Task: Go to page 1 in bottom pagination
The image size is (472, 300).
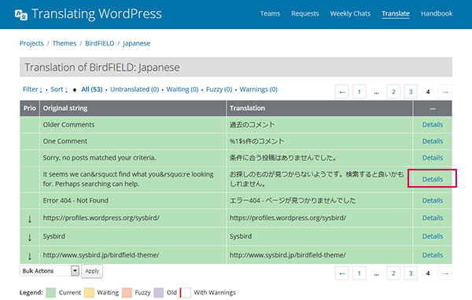Action: 360,273
